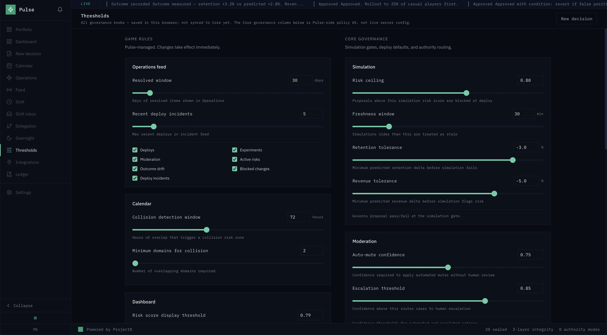Focus the Minimum domains for collision input

pyautogui.click(x=312, y=250)
